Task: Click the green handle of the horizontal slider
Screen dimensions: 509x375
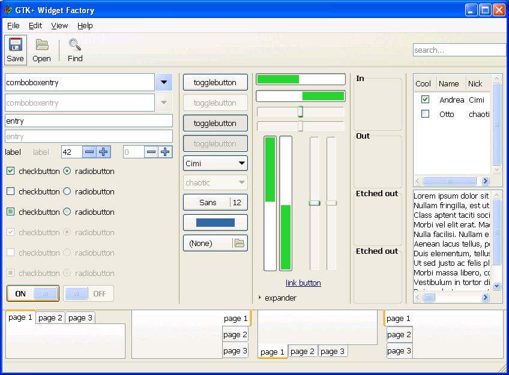Action: (300, 112)
